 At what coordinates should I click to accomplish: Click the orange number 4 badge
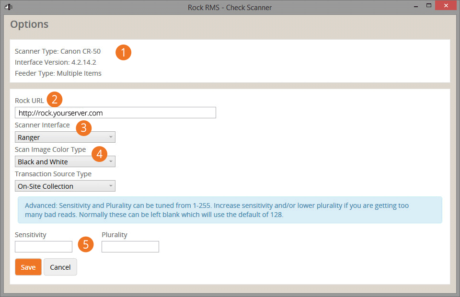pyautogui.click(x=99, y=153)
